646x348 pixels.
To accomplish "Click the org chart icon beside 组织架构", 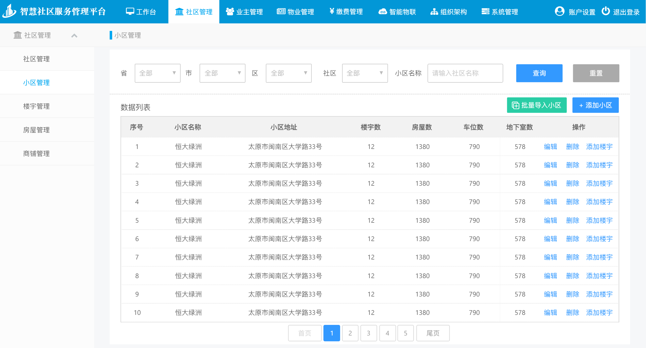I will point(434,12).
